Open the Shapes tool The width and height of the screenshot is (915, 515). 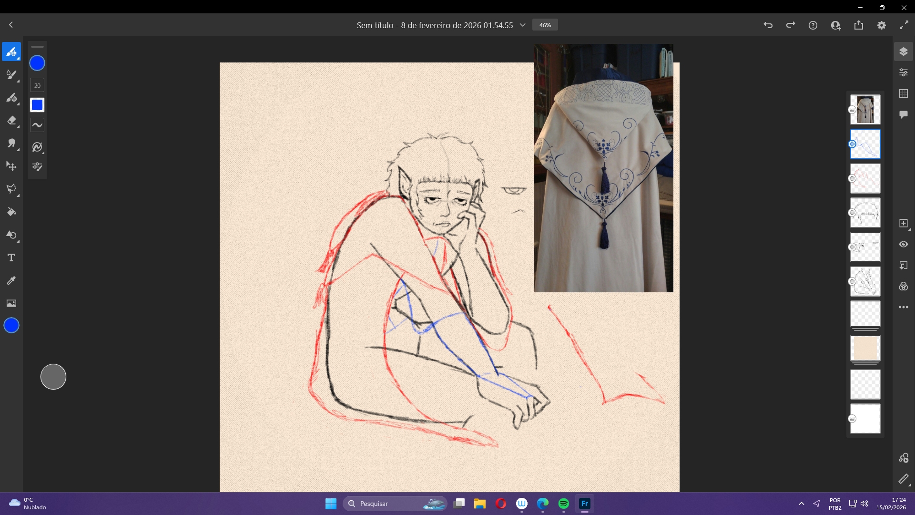(11, 235)
